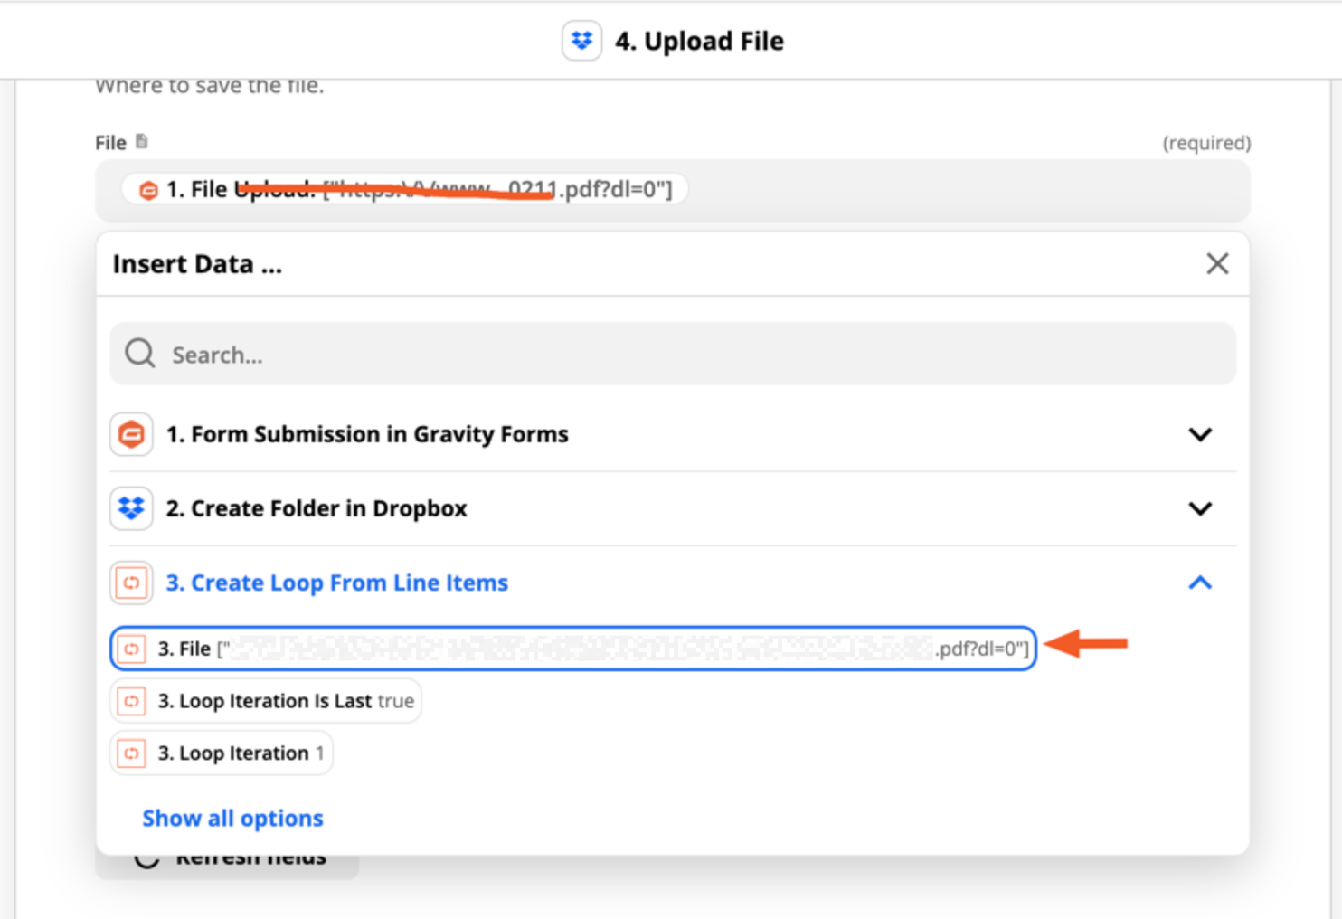The image size is (1342, 919).
Task: Focus the Search input in Insert Data
Action: tap(673, 354)
